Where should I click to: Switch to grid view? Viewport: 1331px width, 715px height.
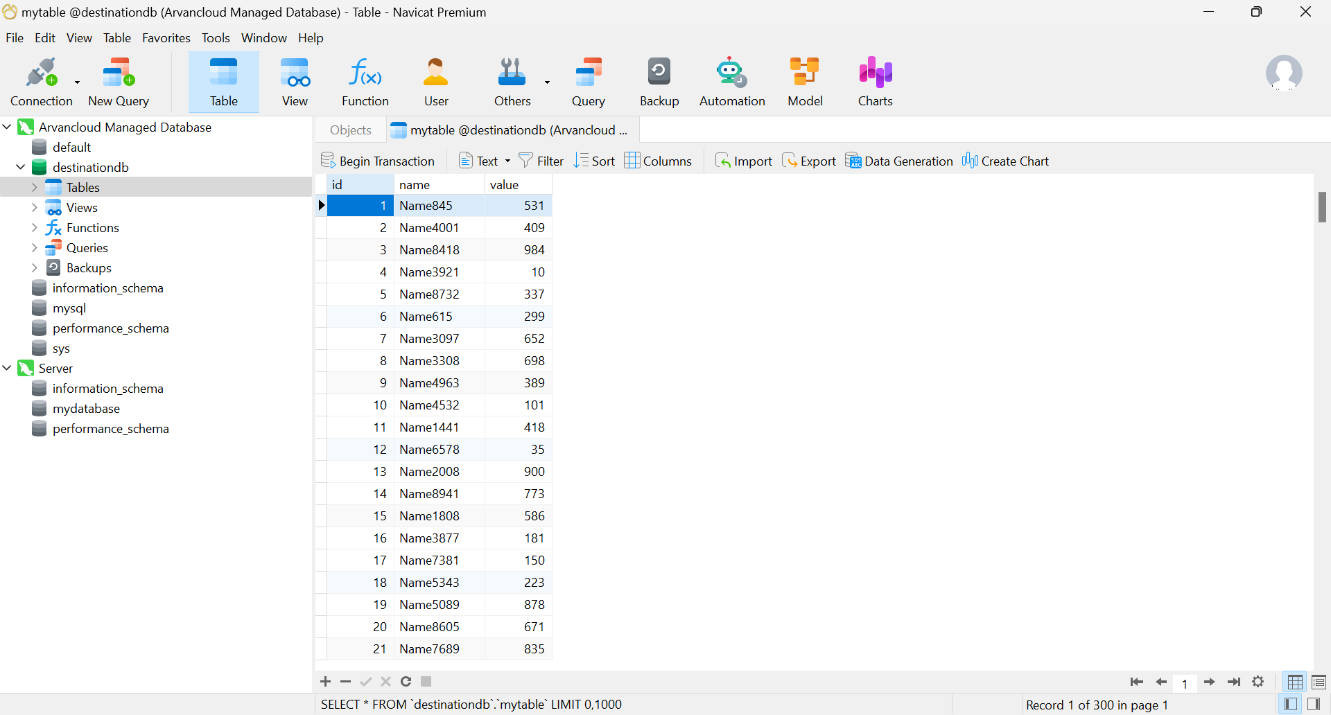pos(1294,682)
